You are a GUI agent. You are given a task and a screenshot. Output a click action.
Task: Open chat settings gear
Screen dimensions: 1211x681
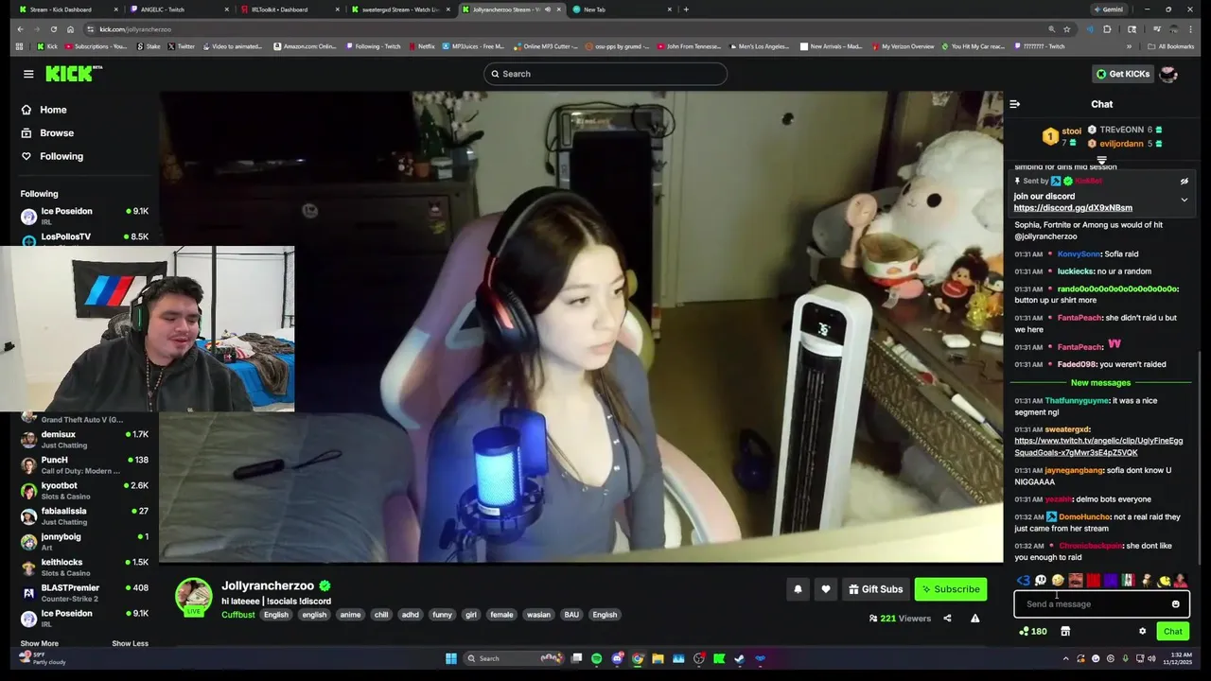coord(1142,631)
